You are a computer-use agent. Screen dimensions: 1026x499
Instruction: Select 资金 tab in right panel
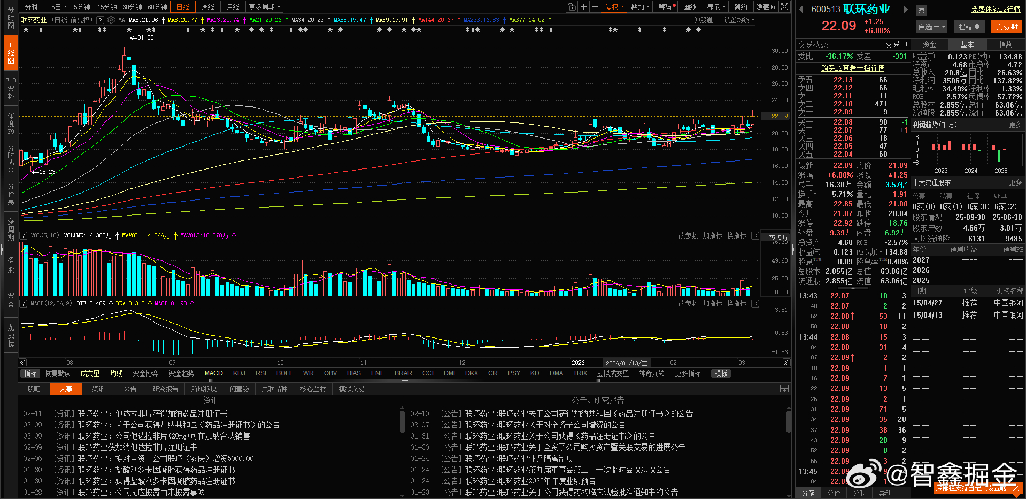[929, 44]
